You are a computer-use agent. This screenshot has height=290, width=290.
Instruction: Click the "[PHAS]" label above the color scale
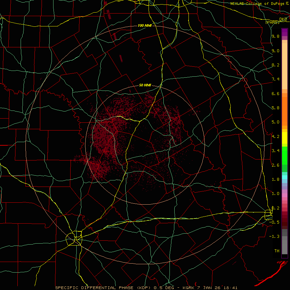[272, 22]
